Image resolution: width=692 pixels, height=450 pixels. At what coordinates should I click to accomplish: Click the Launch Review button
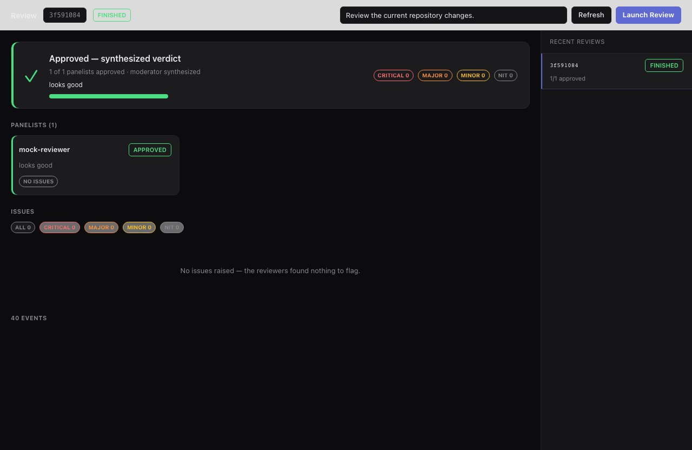click(648, 15)
